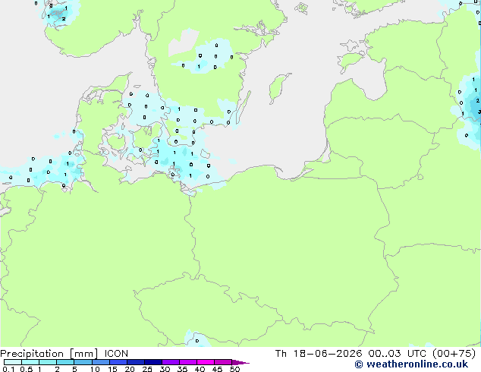Image resolution: width=481 pixels, height=372 pixels.
Task: Pick the 15–20 mm legend swatch
Action: pyautogui.click(x=118, y=362)
